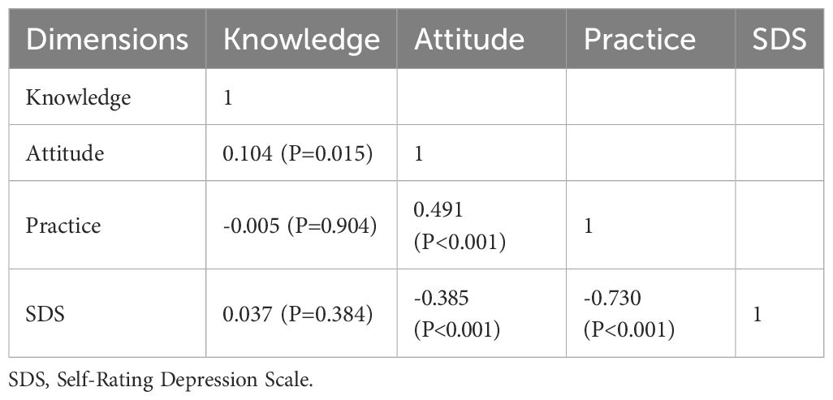Select the Practice row label
833x400 pixels.
click(63, 225)
